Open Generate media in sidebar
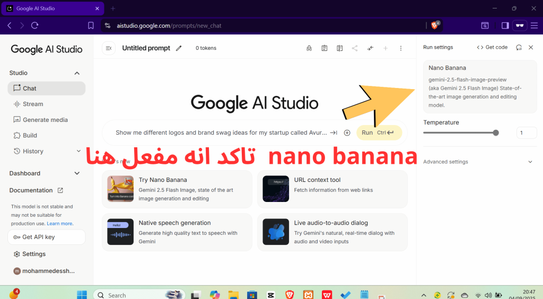This screenshot has width=543, height=299. tap(47, 120)
